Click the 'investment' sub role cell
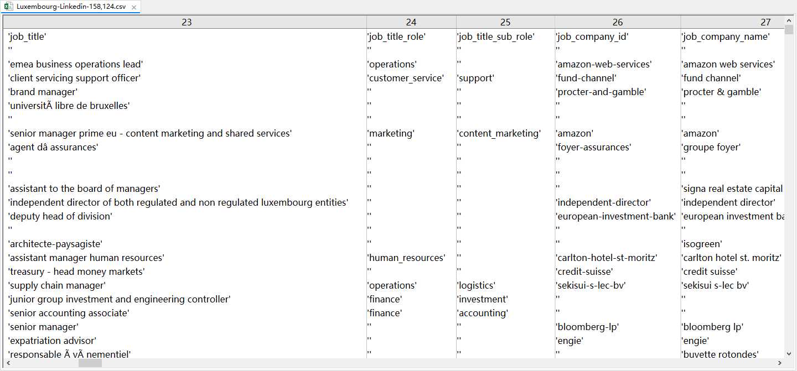 pos(505,299)
